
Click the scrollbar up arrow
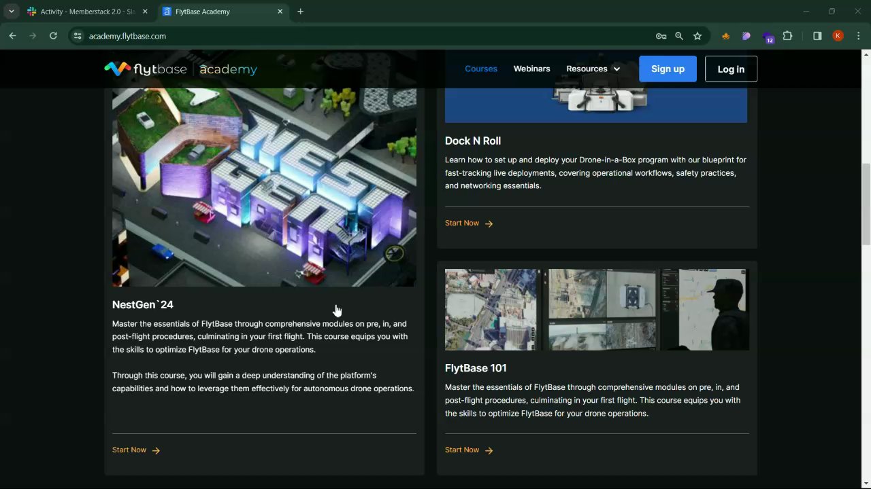(x=866, y=55)
